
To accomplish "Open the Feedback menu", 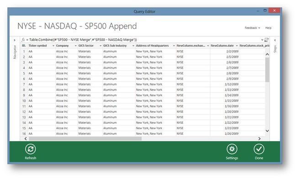I will coord(252,28).
